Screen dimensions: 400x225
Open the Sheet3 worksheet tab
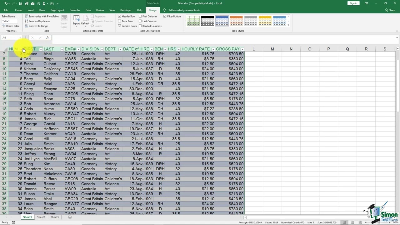55,217
